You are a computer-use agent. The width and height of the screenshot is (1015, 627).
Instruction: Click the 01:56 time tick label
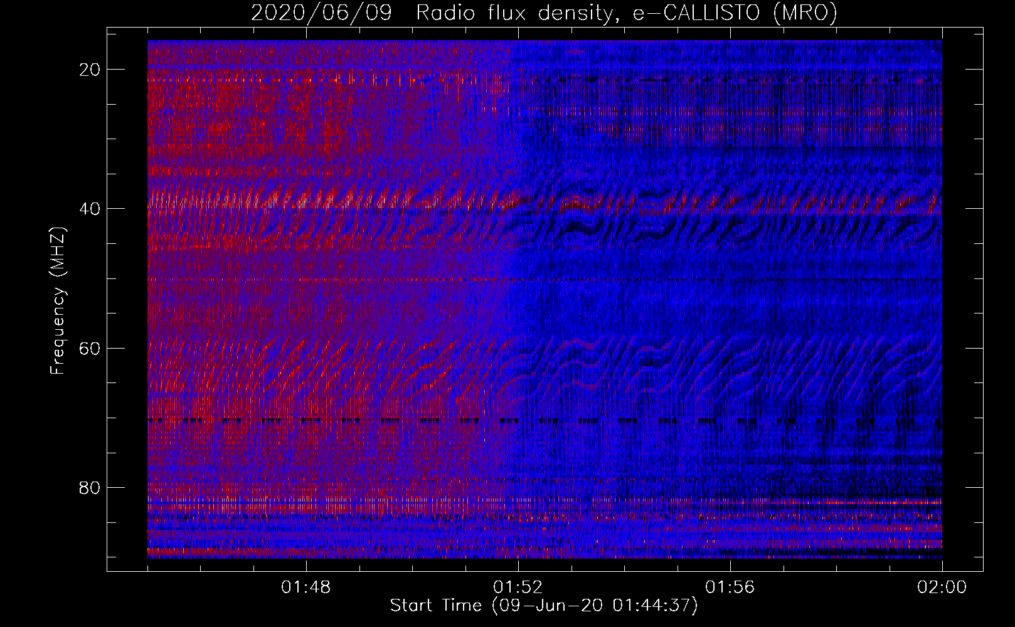(730, 587)
